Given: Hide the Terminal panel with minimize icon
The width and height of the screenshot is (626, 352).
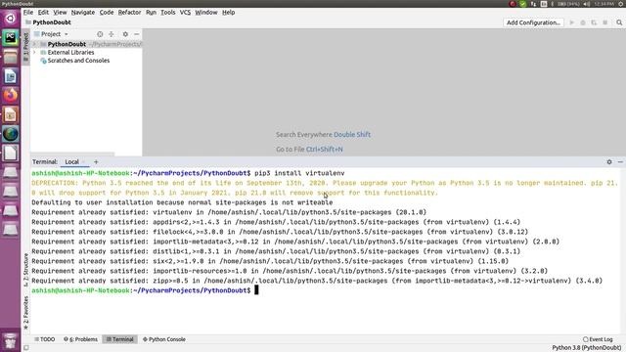Looking at the screenshot, I should pyautogui.click(x=620, y=162).
